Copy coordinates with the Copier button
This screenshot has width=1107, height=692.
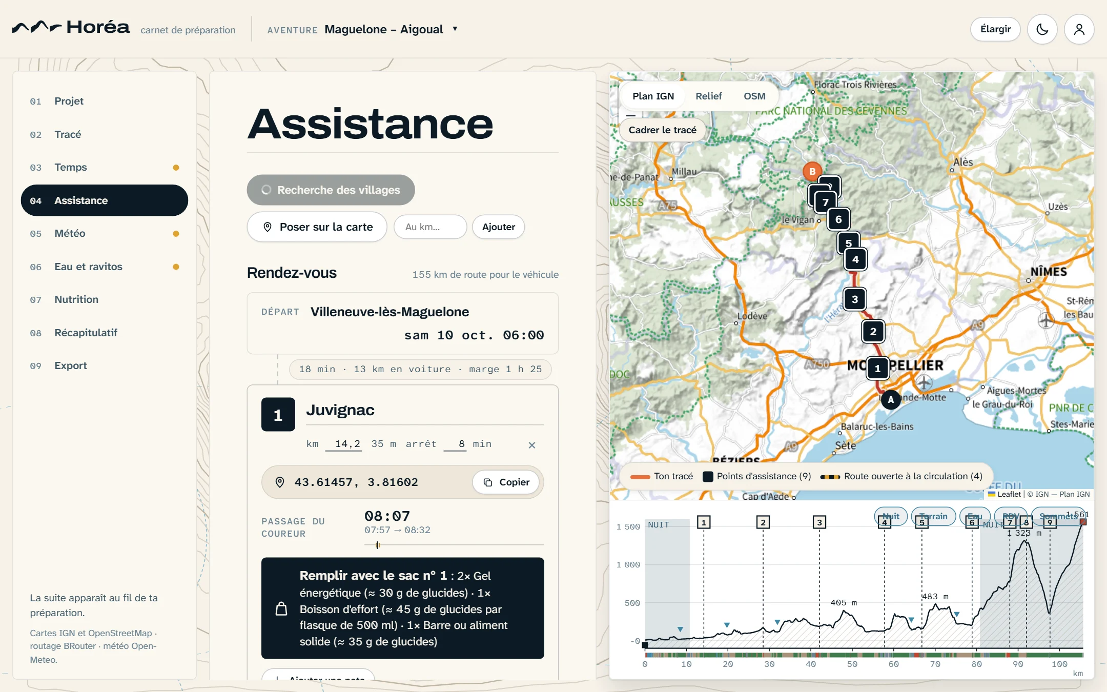click(x=506, y=482)
